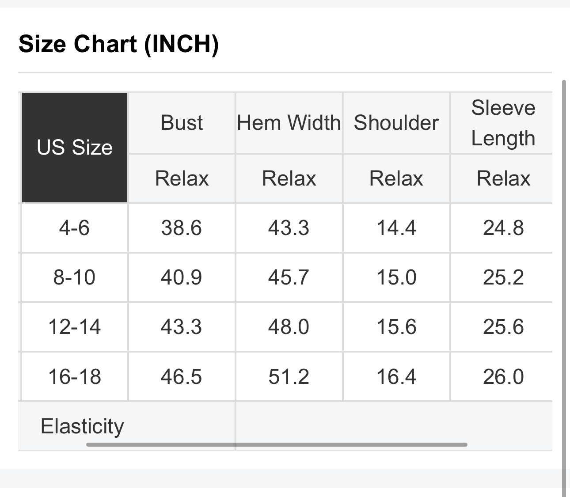570x497 pixels.
Task: Select the 4-6 size row label
Action: click(x=74, y=228)
